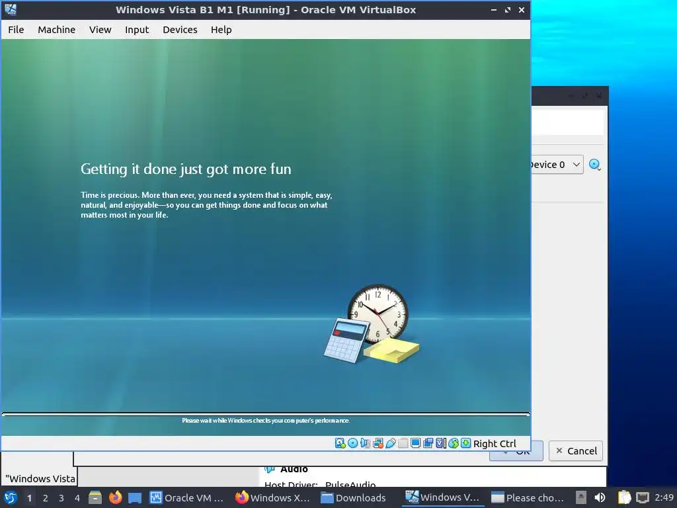Switch to workspace 4
This screenshot has width=677, height=508.
77,498
